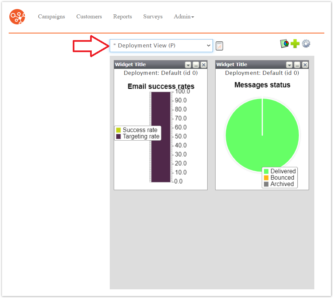The image size is (333, 298).
Task: Expand the Admin dropdown menu
Action: [x=184, y=17]
